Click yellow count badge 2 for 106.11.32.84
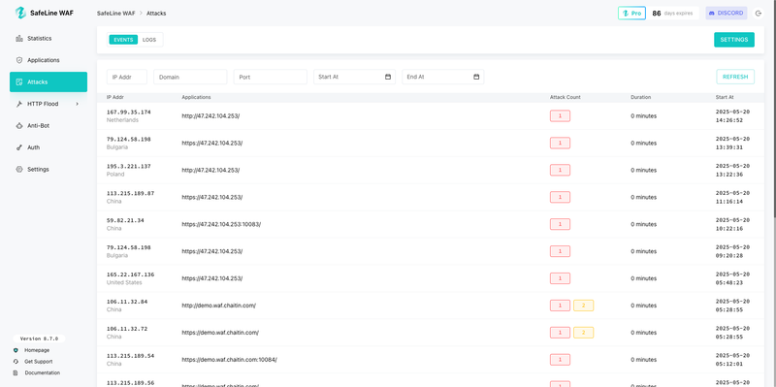 (x=584, y=306)
